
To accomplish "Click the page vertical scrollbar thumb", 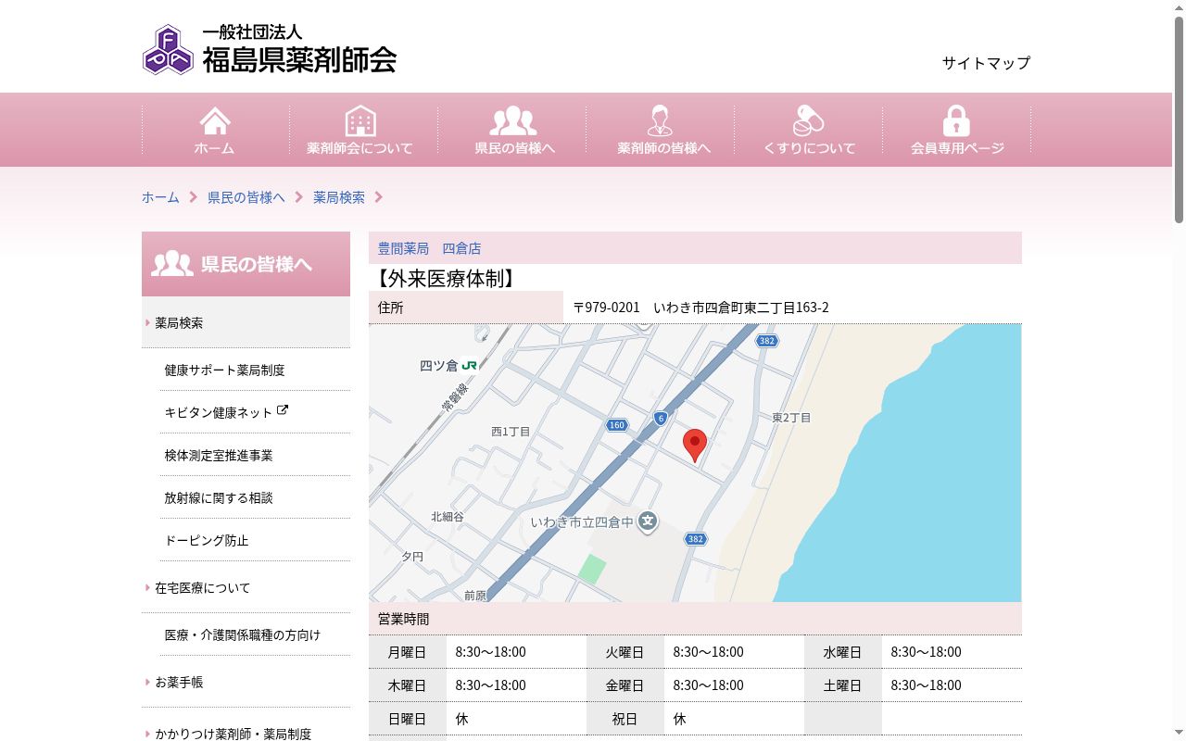I will point(1179,119).
